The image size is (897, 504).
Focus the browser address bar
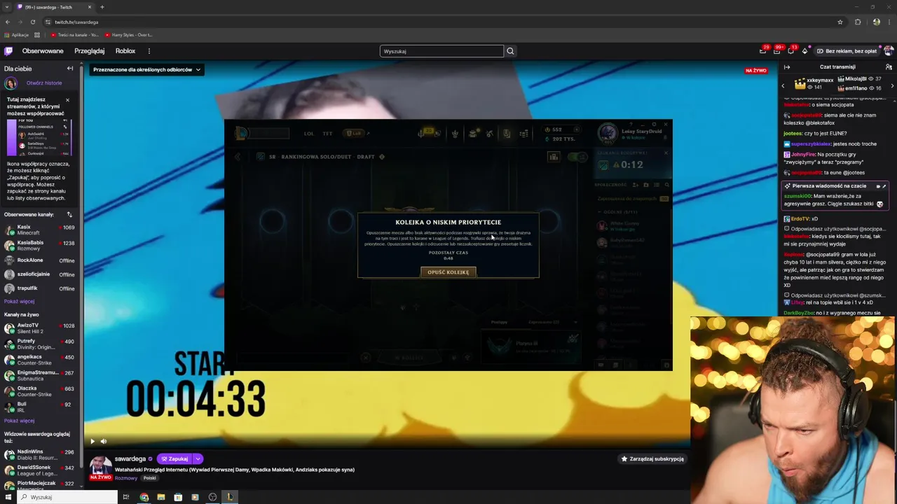pos(441,22)
